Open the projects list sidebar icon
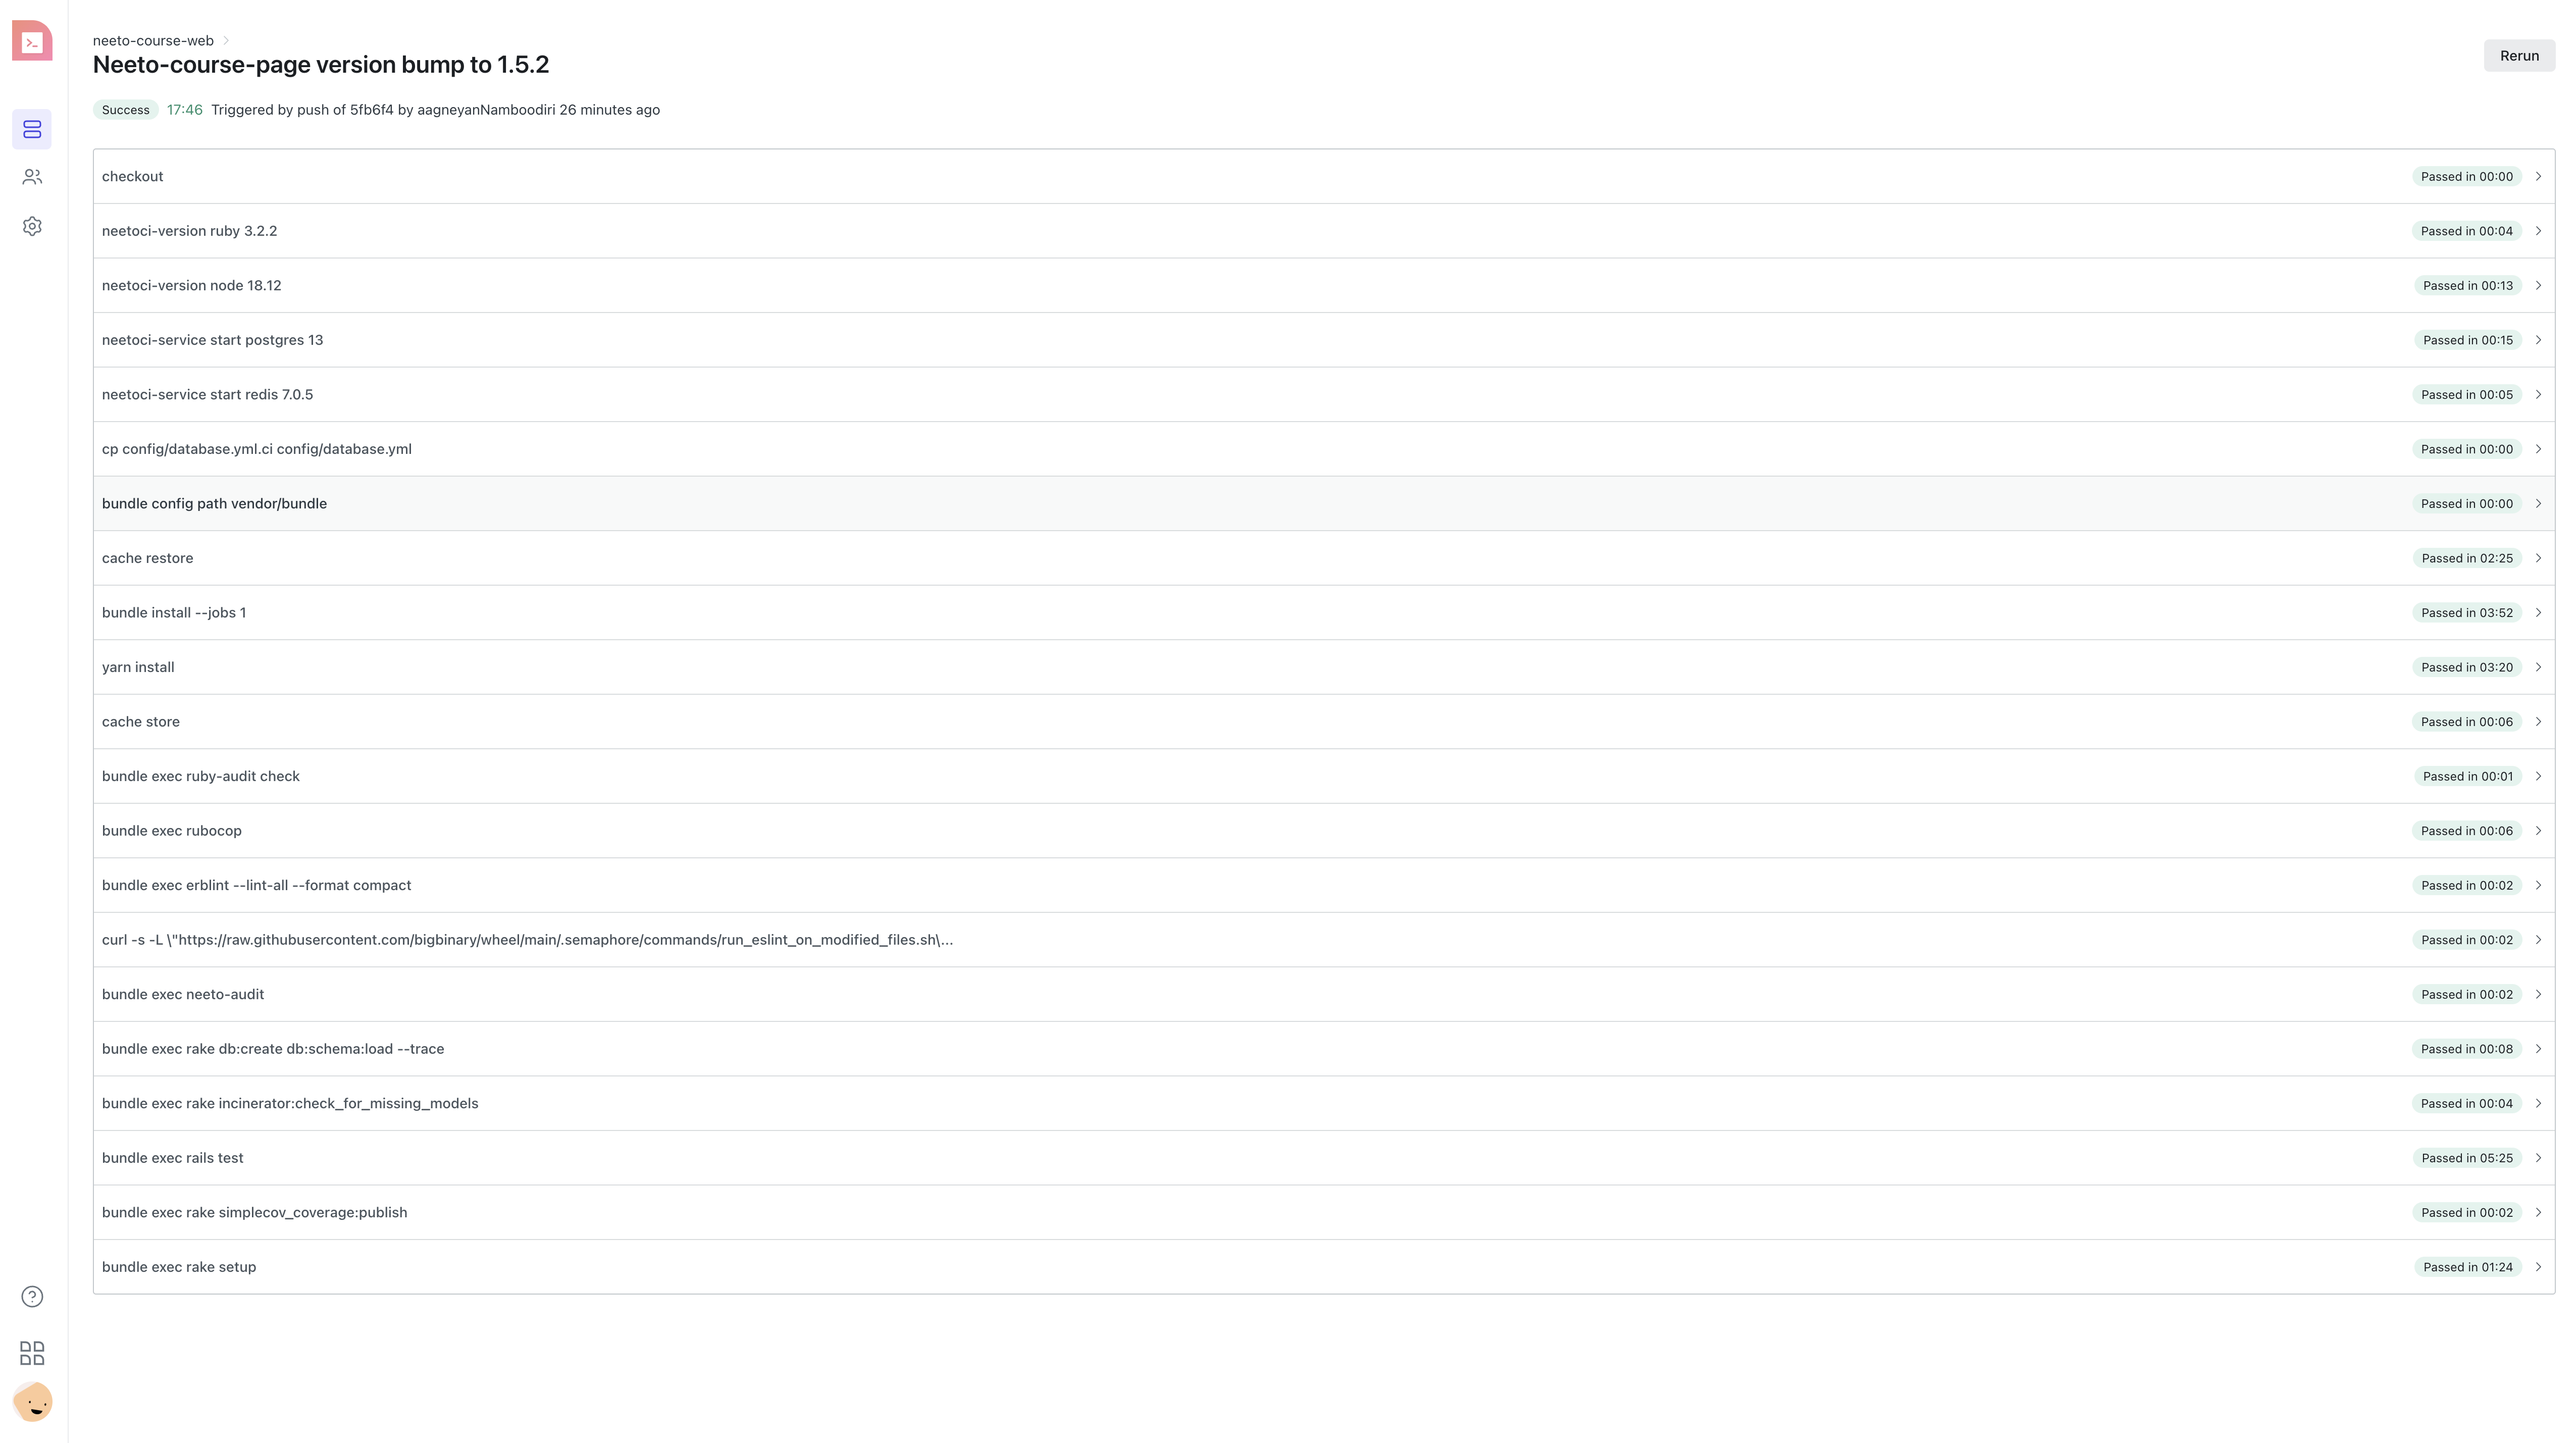 (x=32, y=129)
